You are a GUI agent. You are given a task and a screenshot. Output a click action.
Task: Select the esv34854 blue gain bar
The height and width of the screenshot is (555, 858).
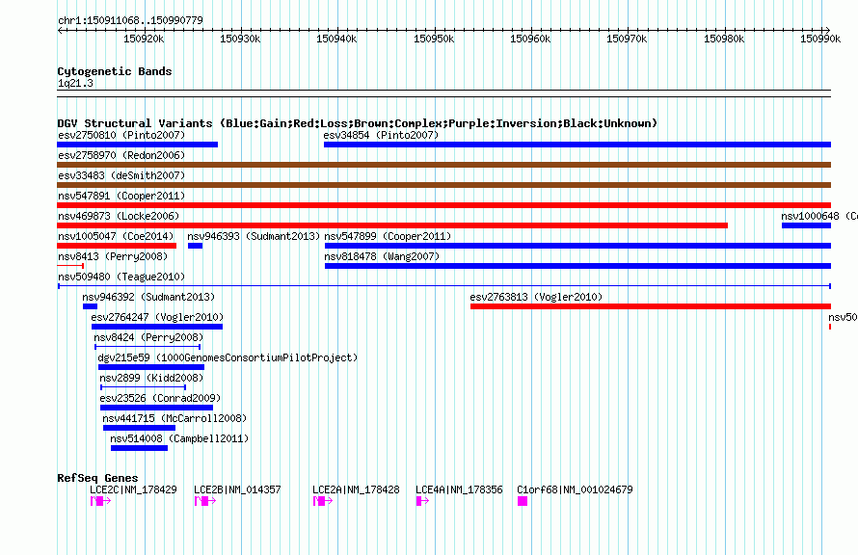pyautogui.click(x=577, y=145)
